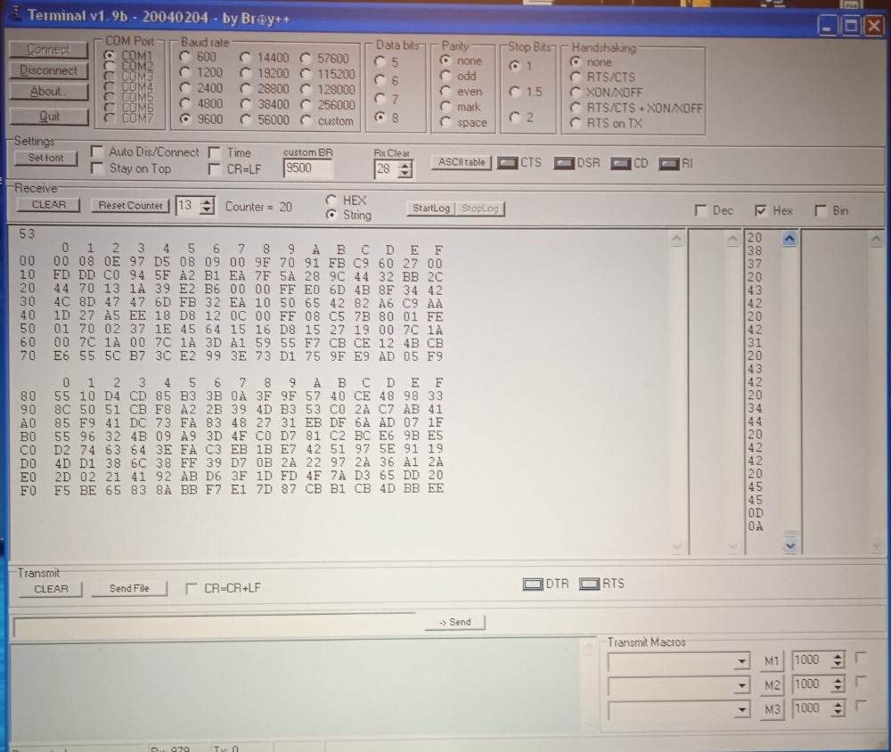This screenshot has height=752, width=891.
Task: Choose even parity
Action: [447, 92]
